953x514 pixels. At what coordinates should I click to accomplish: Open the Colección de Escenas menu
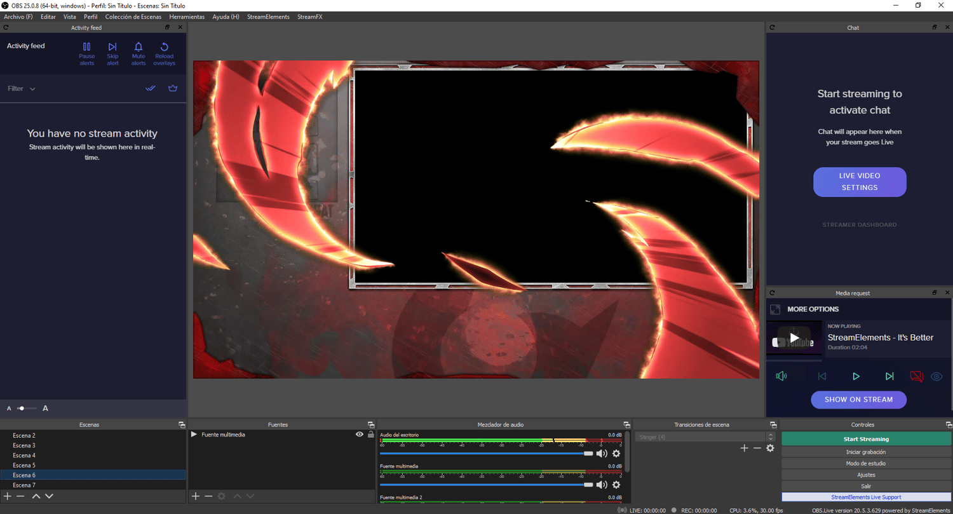(x=133, y=17)
